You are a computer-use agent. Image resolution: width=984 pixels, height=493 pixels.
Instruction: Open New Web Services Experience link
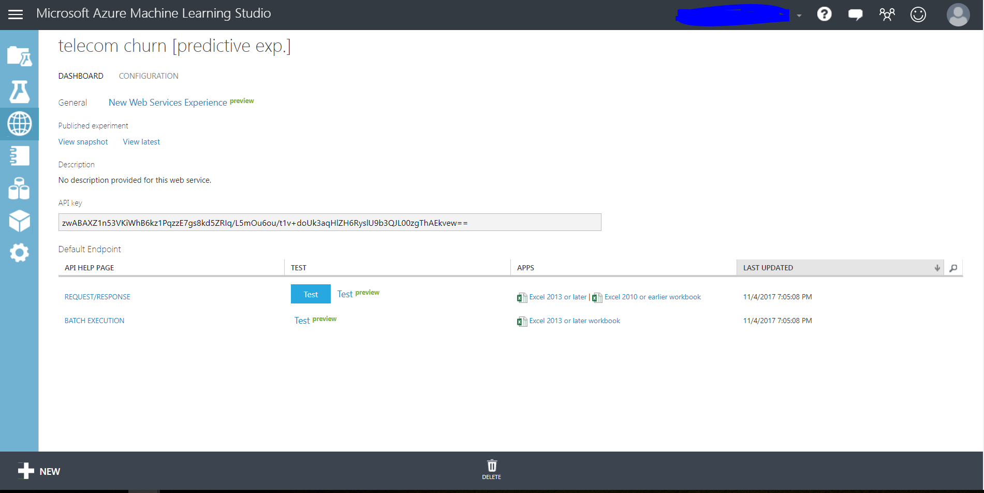[x=168, y=103]
